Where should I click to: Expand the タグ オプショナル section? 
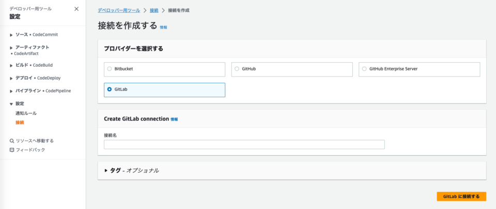point(106,171)
